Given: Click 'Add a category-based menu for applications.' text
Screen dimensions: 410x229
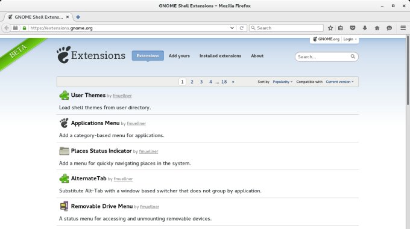Looking at the screenshot, I should [x=112, y=135].
